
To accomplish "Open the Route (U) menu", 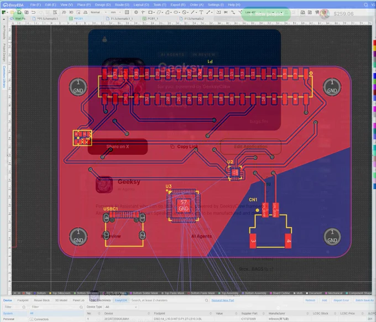I will pos(122,5).
